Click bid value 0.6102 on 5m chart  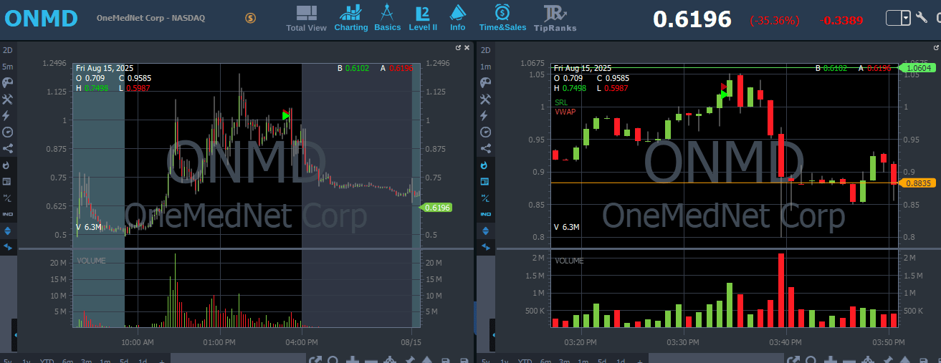click(357, 69)
